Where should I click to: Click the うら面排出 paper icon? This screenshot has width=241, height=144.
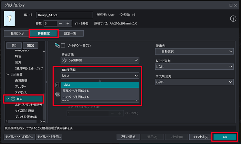click(64, 60)
